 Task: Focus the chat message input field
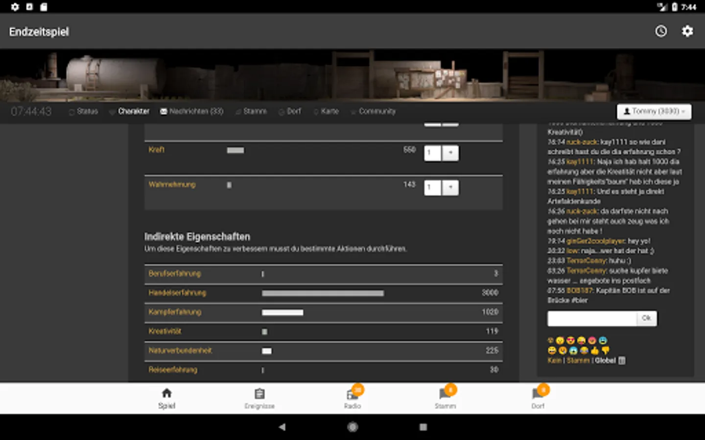(x=592, y=318)
